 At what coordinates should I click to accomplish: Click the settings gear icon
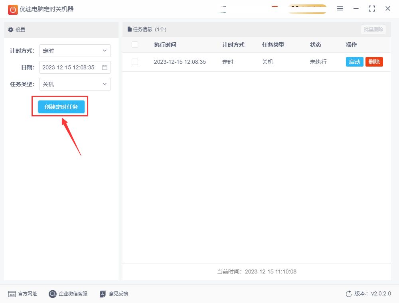(x=11, y=30)
